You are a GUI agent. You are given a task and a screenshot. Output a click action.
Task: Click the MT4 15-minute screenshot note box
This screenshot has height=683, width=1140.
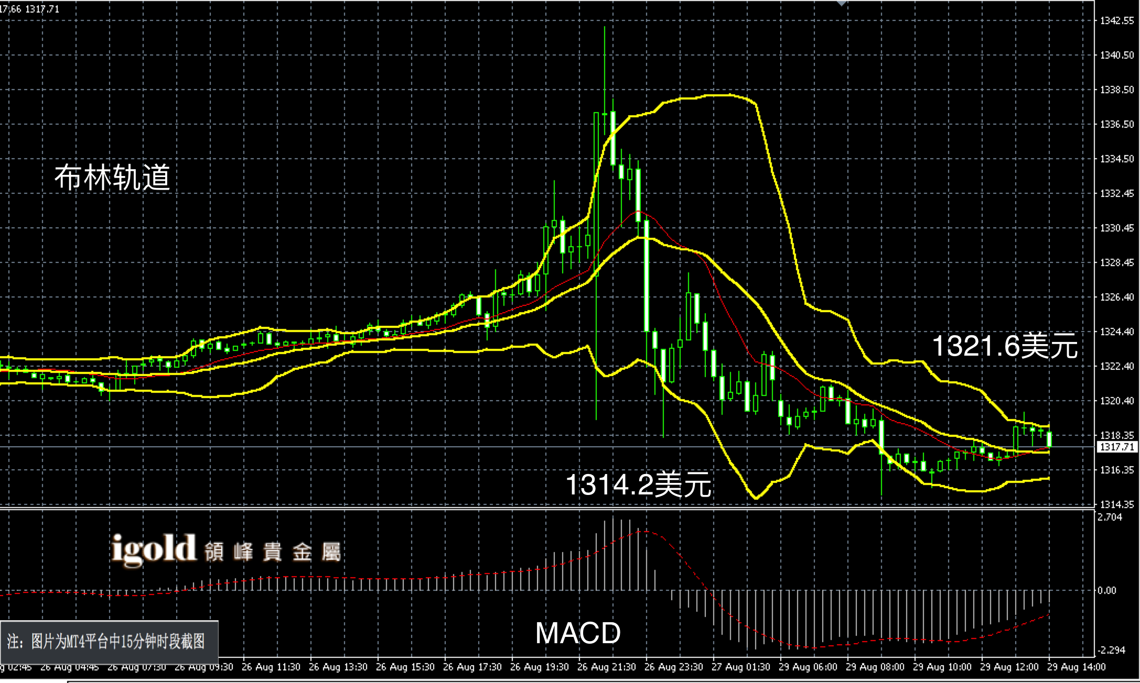[109, 642]
